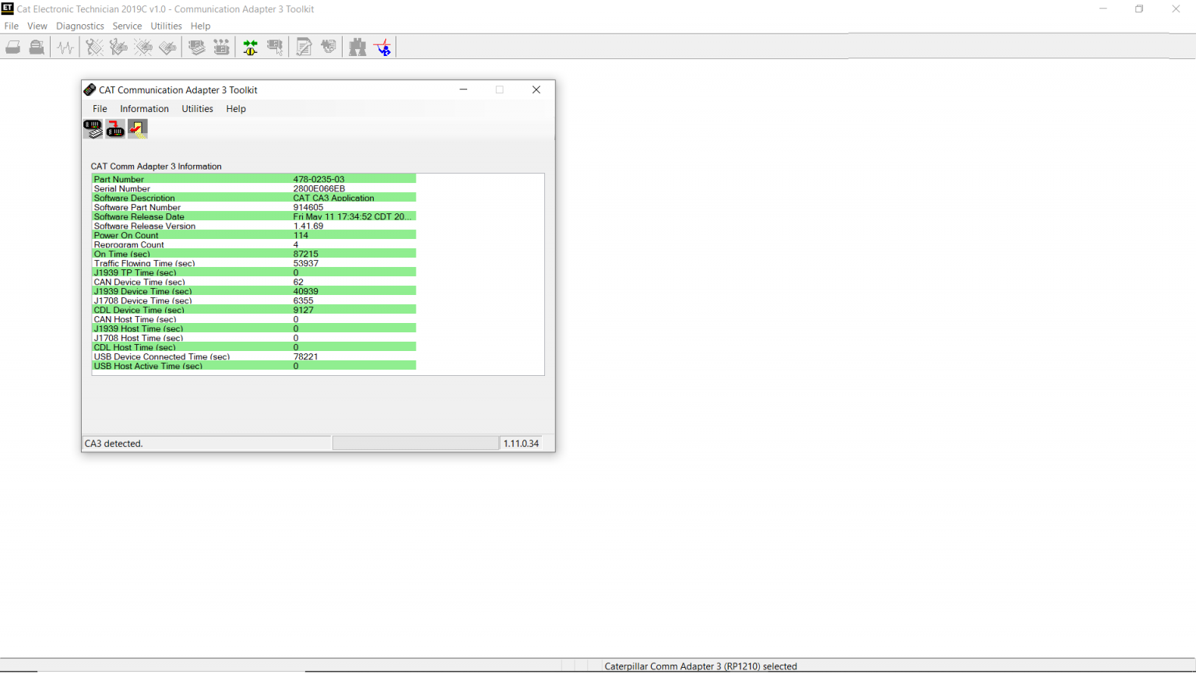Click the ECM Summary stacked-modules icon

(x=196, y=47)
